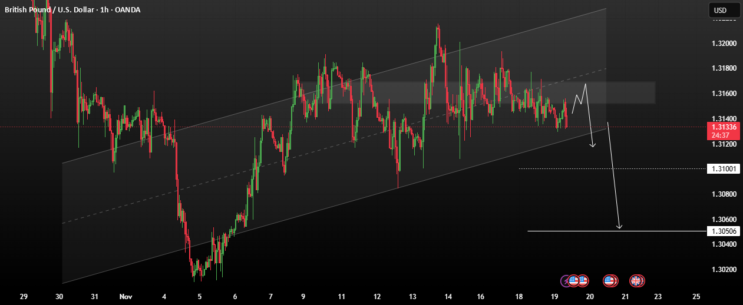Click the long white arrow's downward tip
This screenshot has height=305, width=743.
click(x=619, y=227)
